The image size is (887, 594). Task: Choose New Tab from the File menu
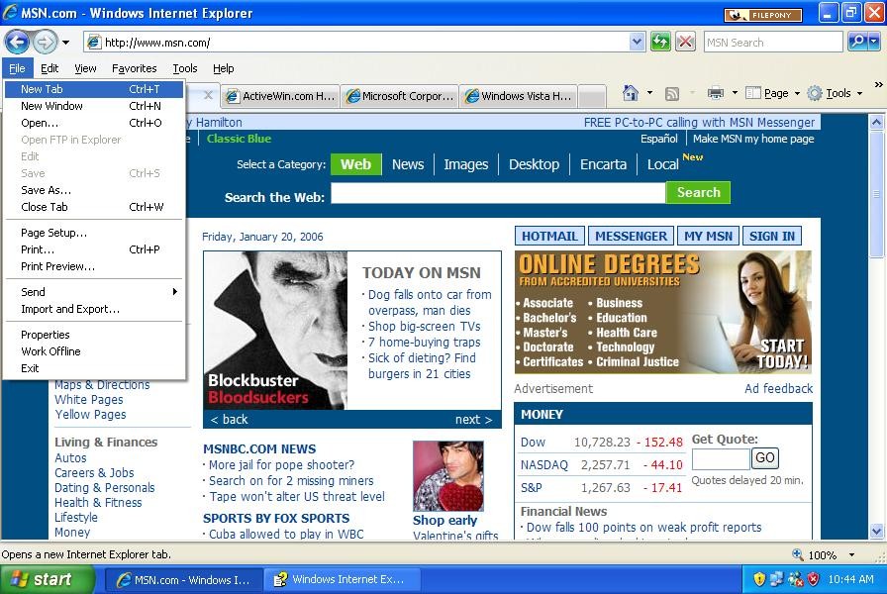pos(94,89)
